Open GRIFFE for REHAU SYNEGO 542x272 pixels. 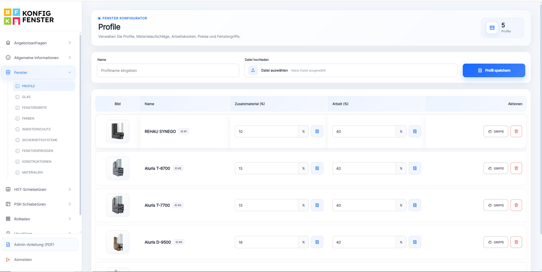(x=496, y=131)
